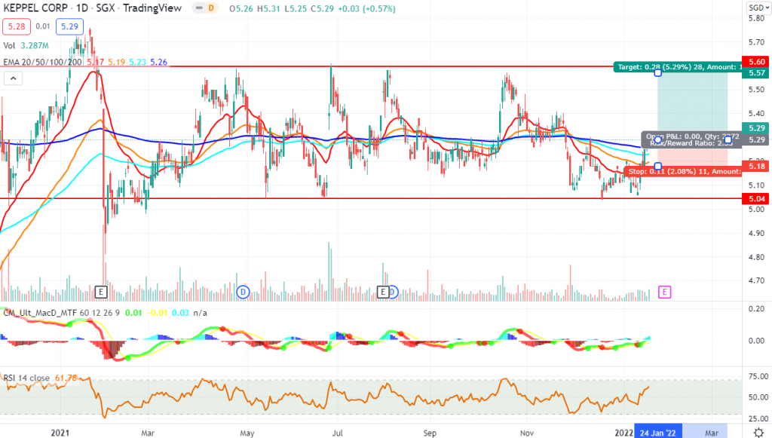Click the dividend D marker partly behind the August E
The image size is (772, 438).
point(394,292)
